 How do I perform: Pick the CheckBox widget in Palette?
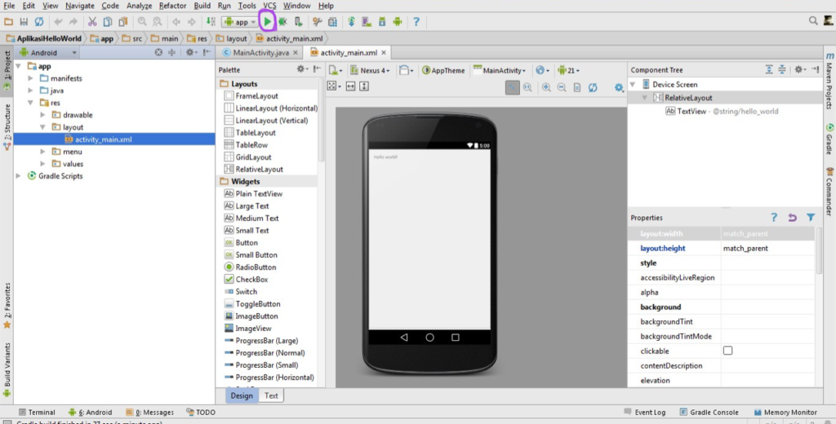(251, 280)
